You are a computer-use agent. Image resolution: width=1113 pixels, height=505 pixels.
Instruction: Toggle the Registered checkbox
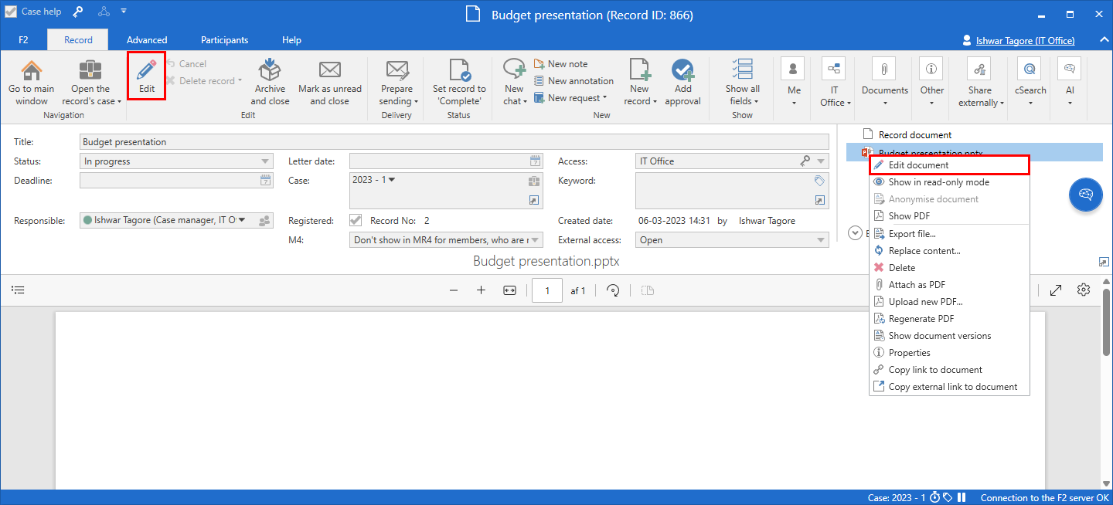tap(356, 221)
